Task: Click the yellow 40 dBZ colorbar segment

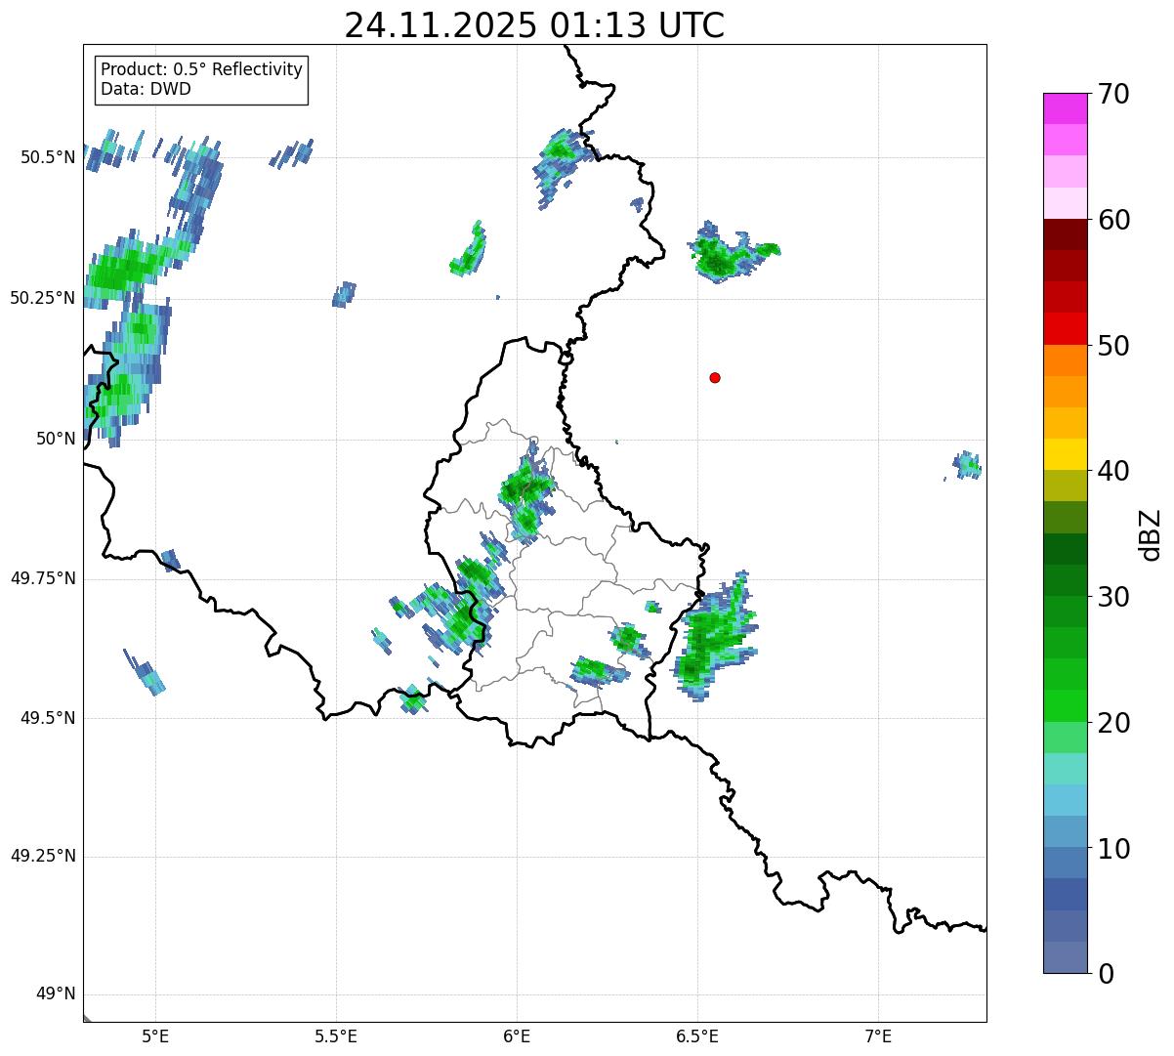Action: pyautogui.click(x=1065, y=454)
